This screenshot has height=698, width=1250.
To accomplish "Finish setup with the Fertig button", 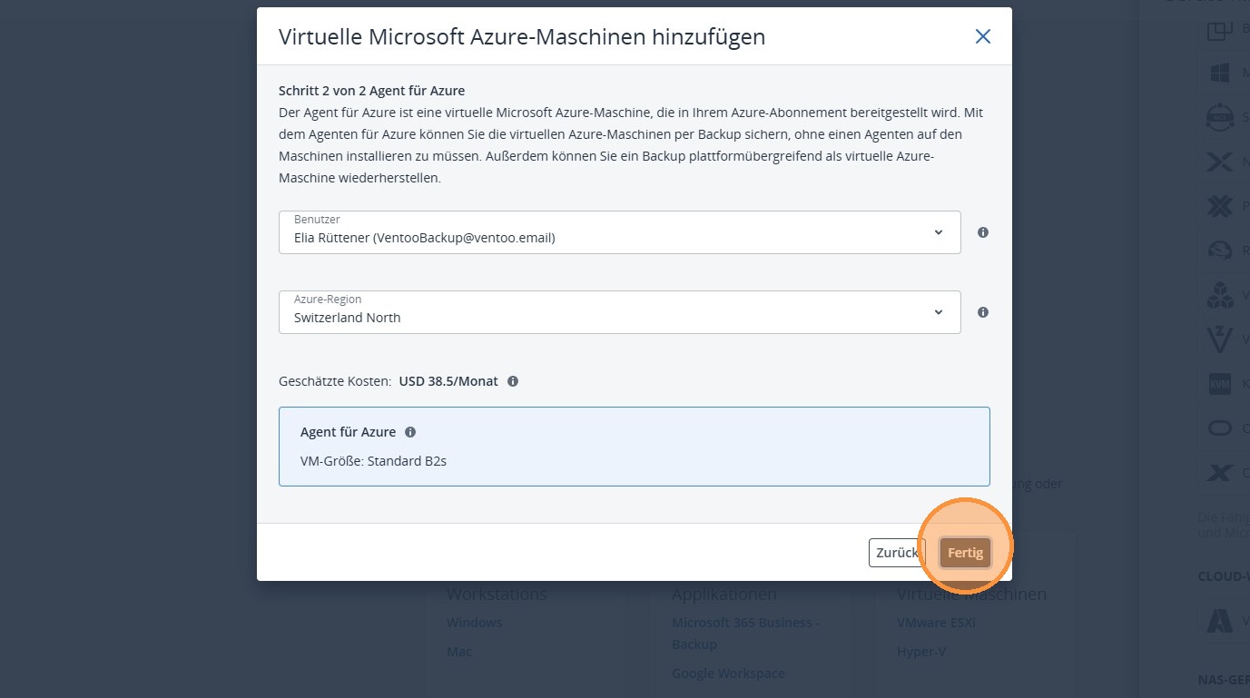I will [x=965, y=553].
